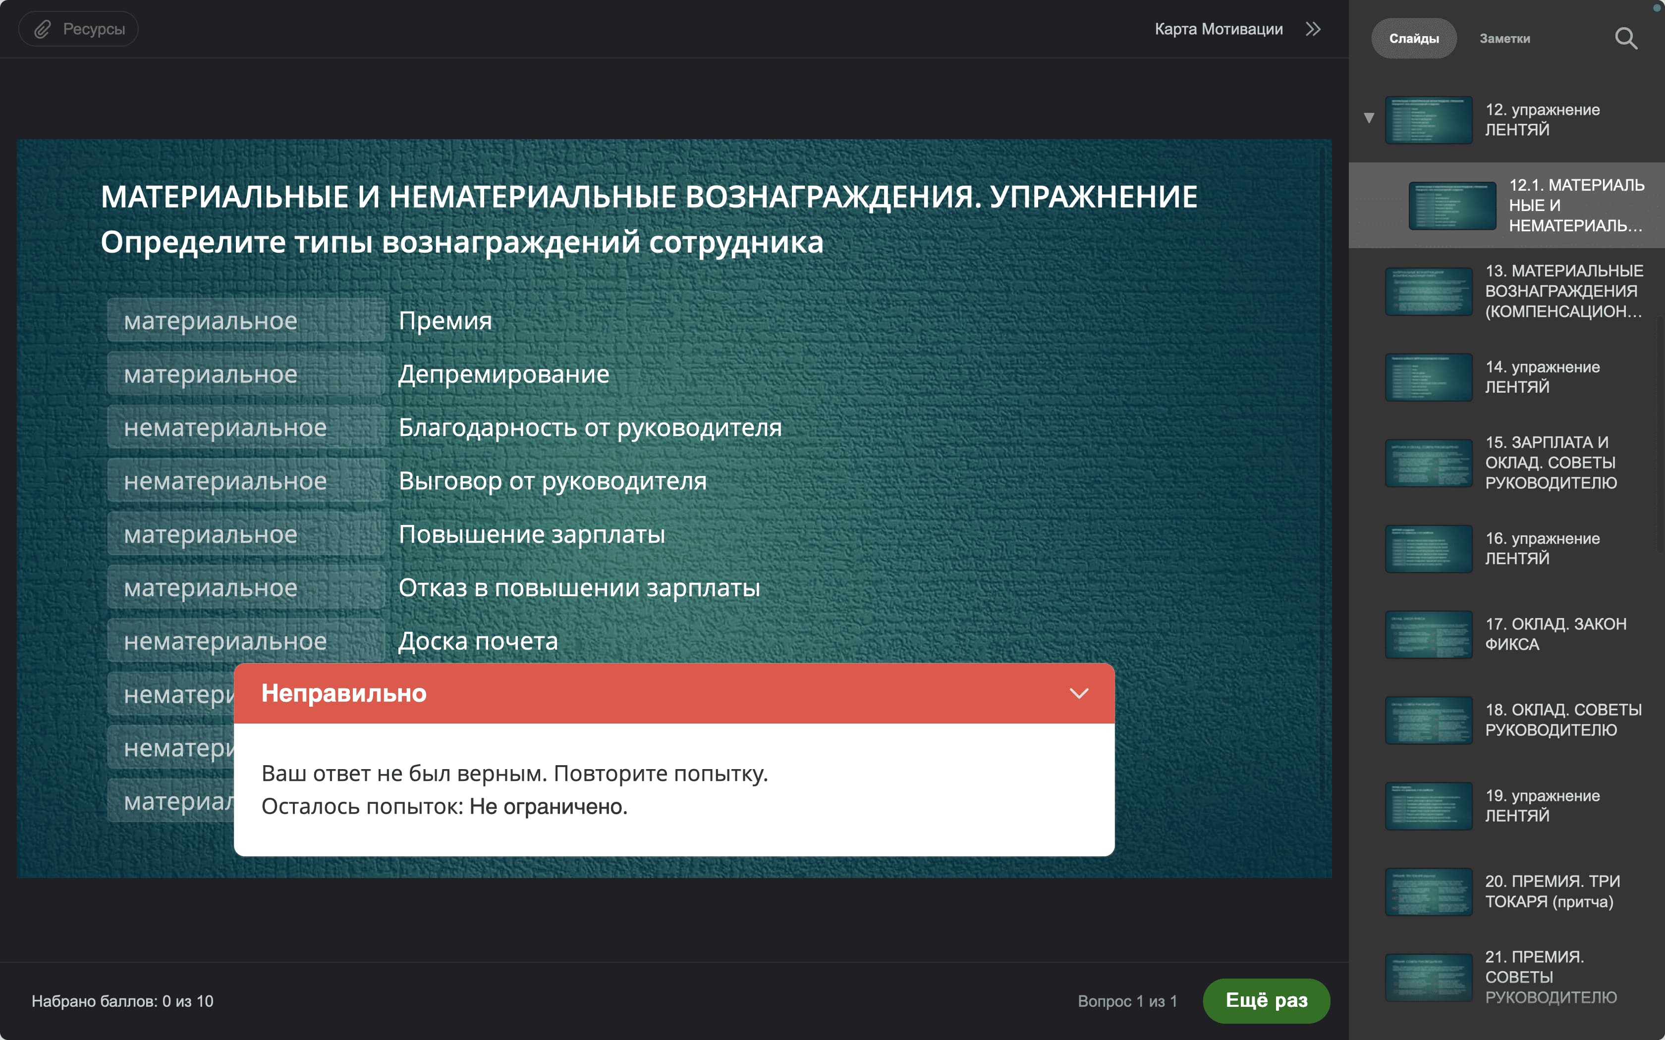Open dropdown beside Доска почета

click(x=246, y=641)
